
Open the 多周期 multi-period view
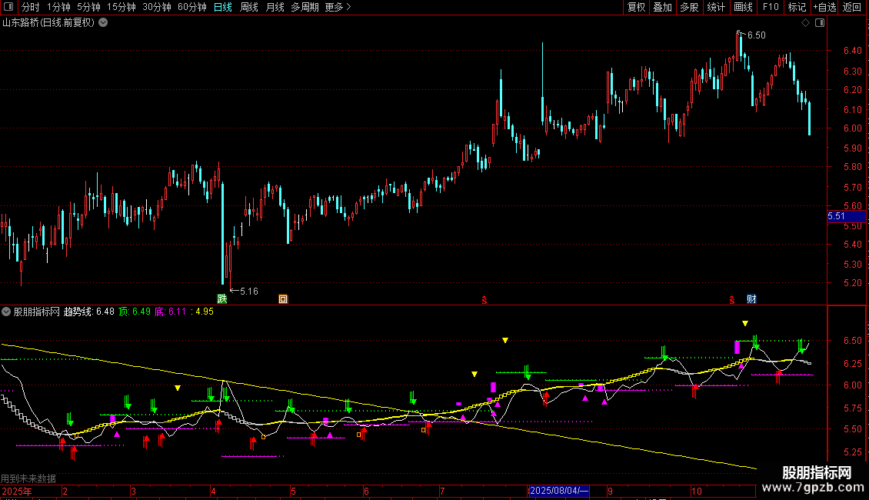pos(305,7)
